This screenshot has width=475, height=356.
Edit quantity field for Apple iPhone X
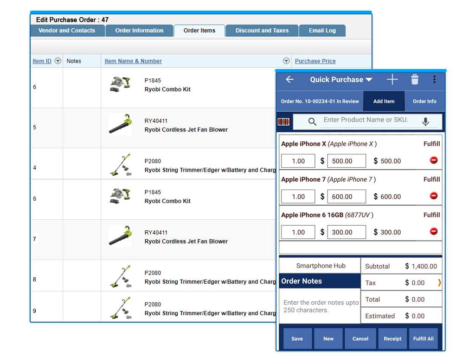coord(298,161)
